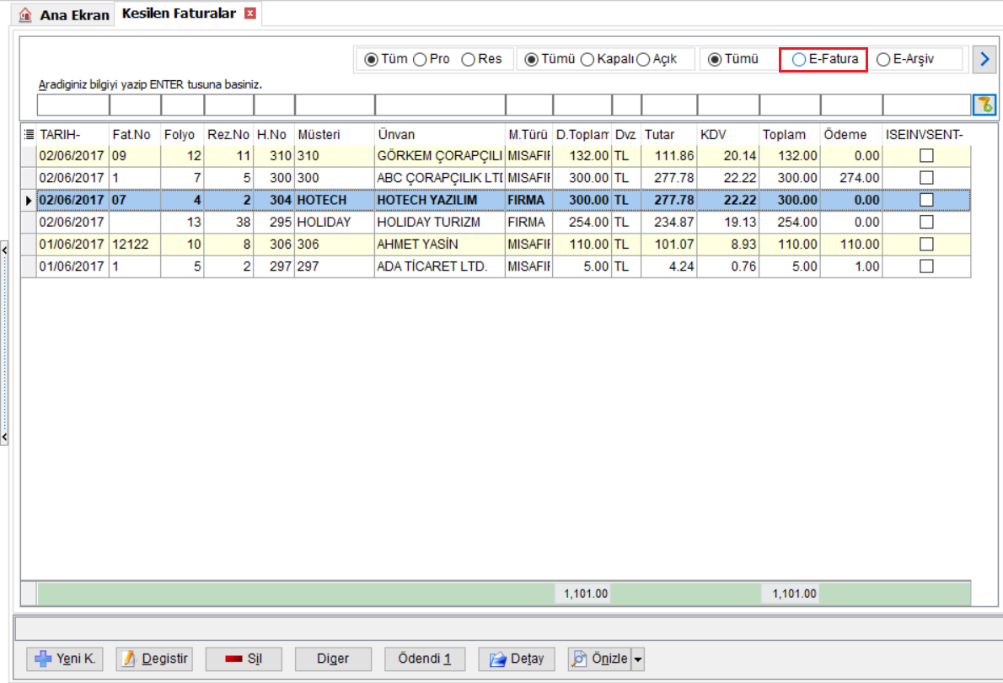Click the Ödendi 1 button
The image size is (1003, 683).
click(x=425, y=659)
